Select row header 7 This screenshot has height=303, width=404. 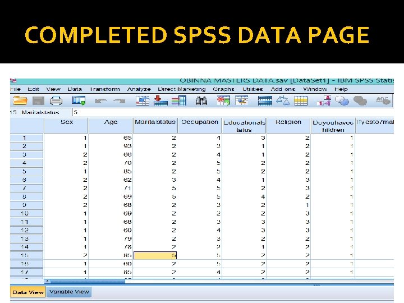(26, 189)
